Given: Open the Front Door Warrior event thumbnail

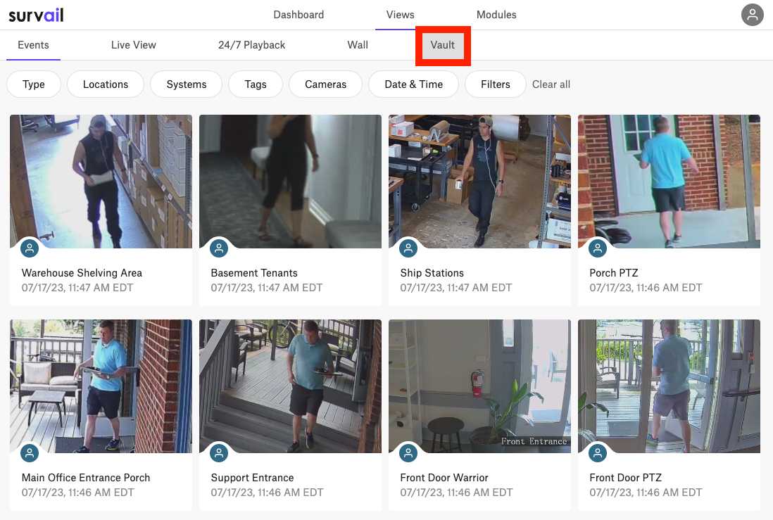Looking at the screenshot, I should pos(479,386).
